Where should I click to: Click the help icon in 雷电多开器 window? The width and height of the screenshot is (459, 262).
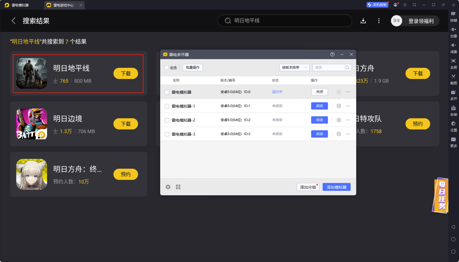[332, 54]
